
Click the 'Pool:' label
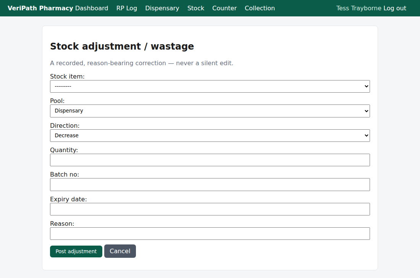[57, 101]
